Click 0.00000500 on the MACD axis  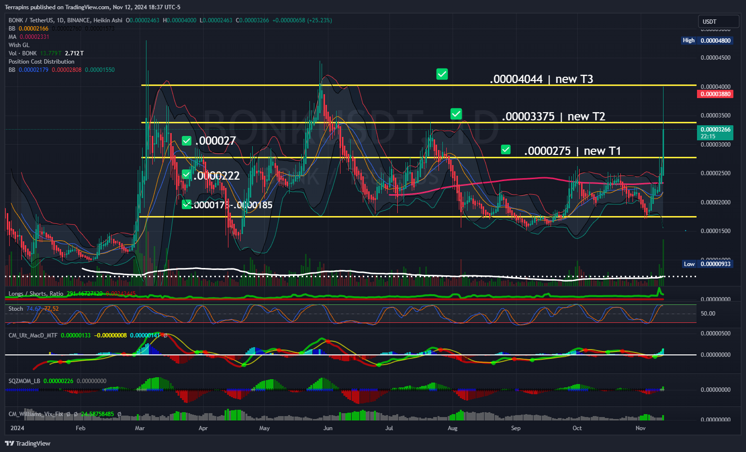tap(715, 334)
